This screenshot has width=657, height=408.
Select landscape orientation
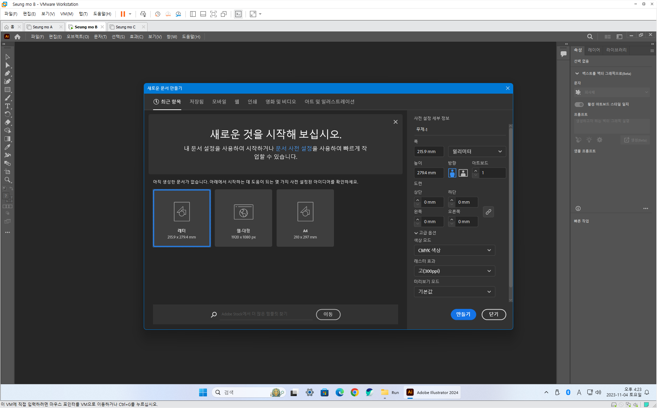(463, 173)
